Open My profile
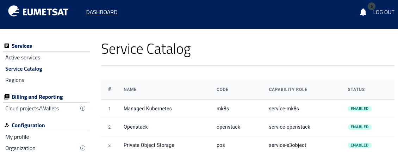398x155 pixels. click(17, 137)
